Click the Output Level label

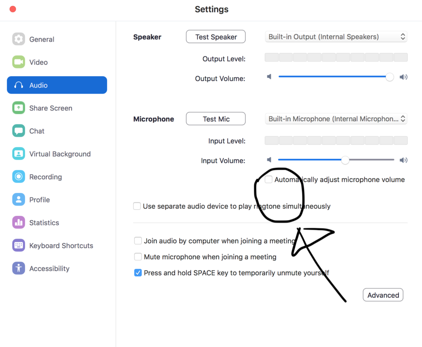pos(224,59)
